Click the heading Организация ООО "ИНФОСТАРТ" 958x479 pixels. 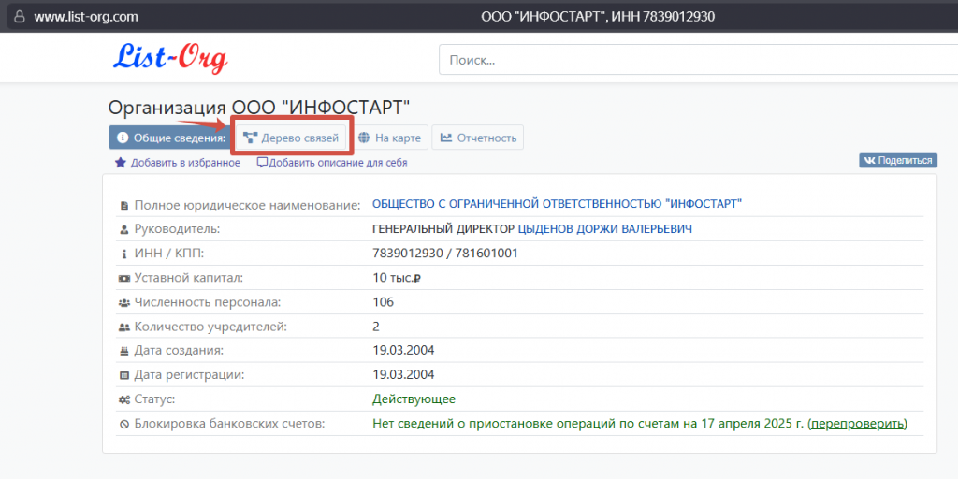click(259, 109)
